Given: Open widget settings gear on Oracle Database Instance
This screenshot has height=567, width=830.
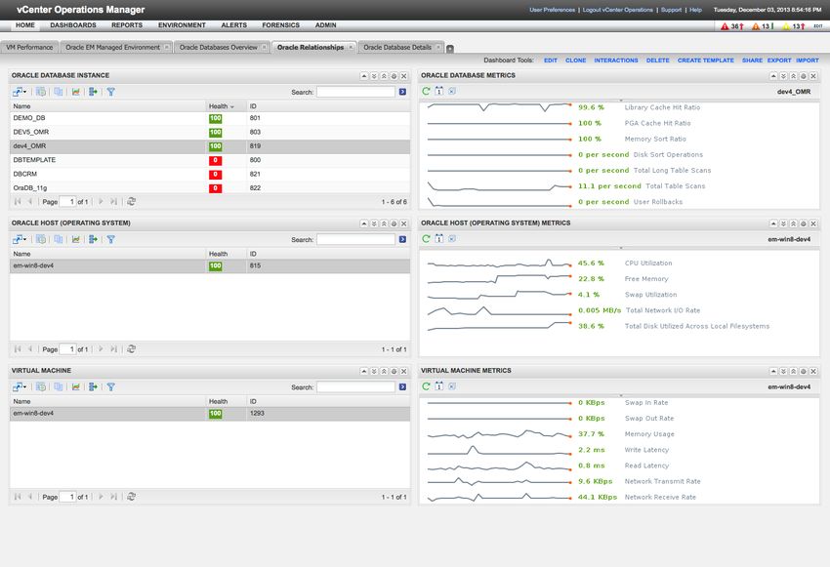Looking at the screenshot, I should (x=394, y=76).
